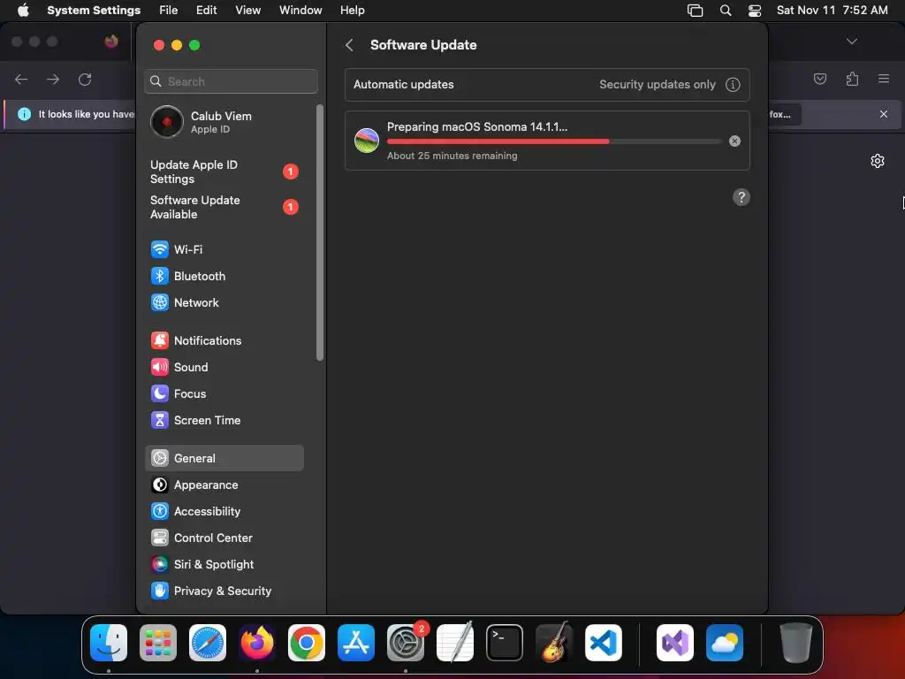Go back from Software Update

coord(349,45)
